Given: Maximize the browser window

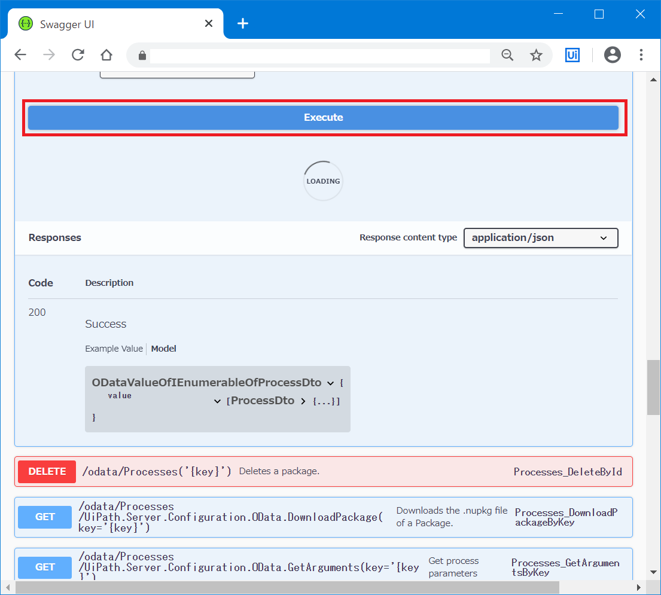Looking at the screenshot, I should coord(599,14).
